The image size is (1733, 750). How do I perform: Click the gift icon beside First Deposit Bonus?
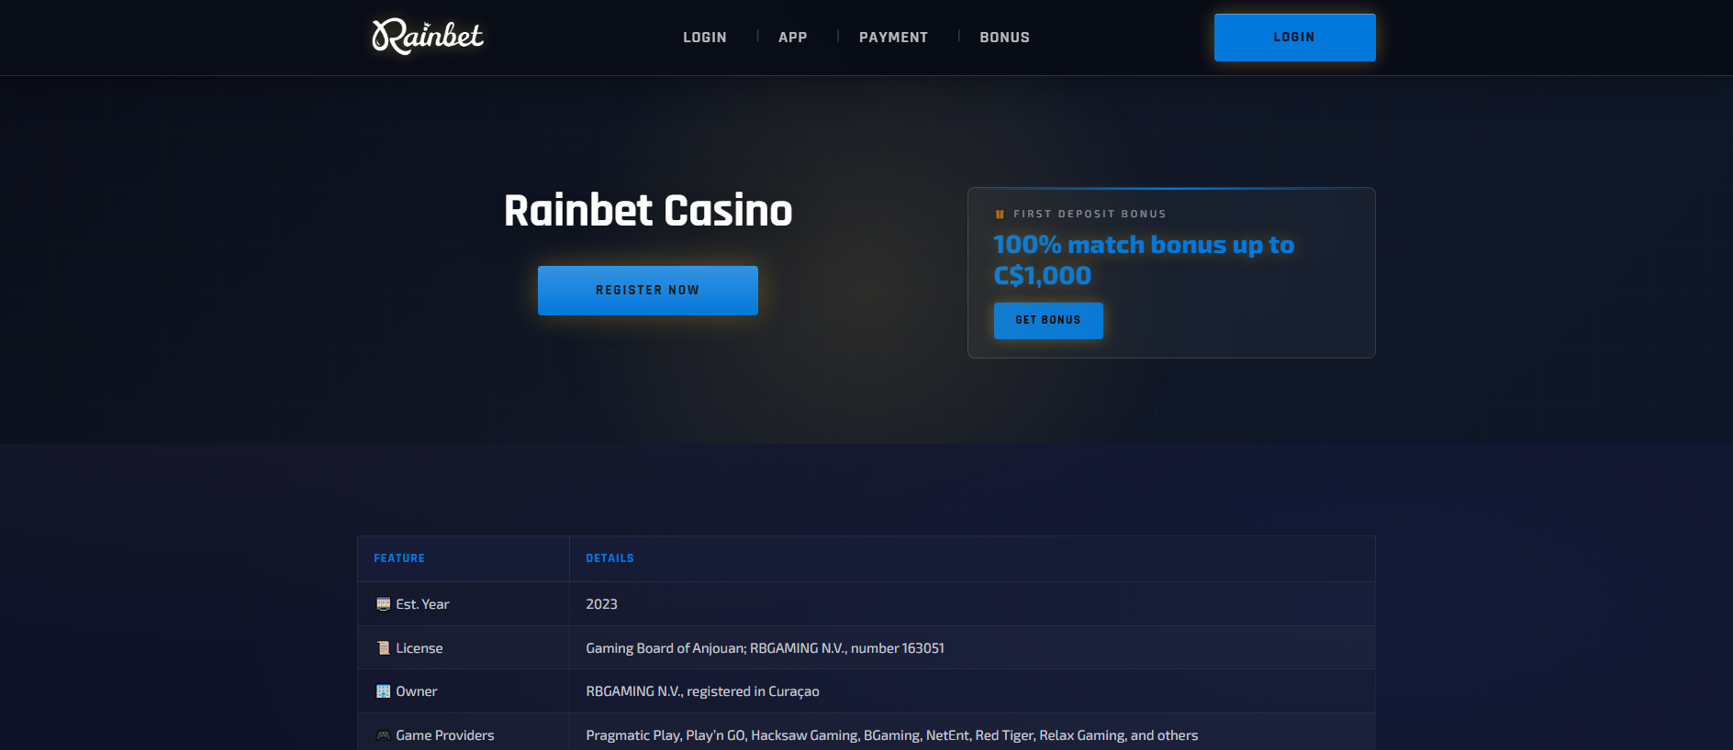click(1000, 215)
